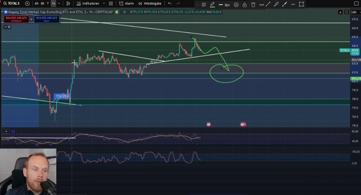Click the sync chart icon near USD
The width and height of the screenshot is (361, 195).
347,12
